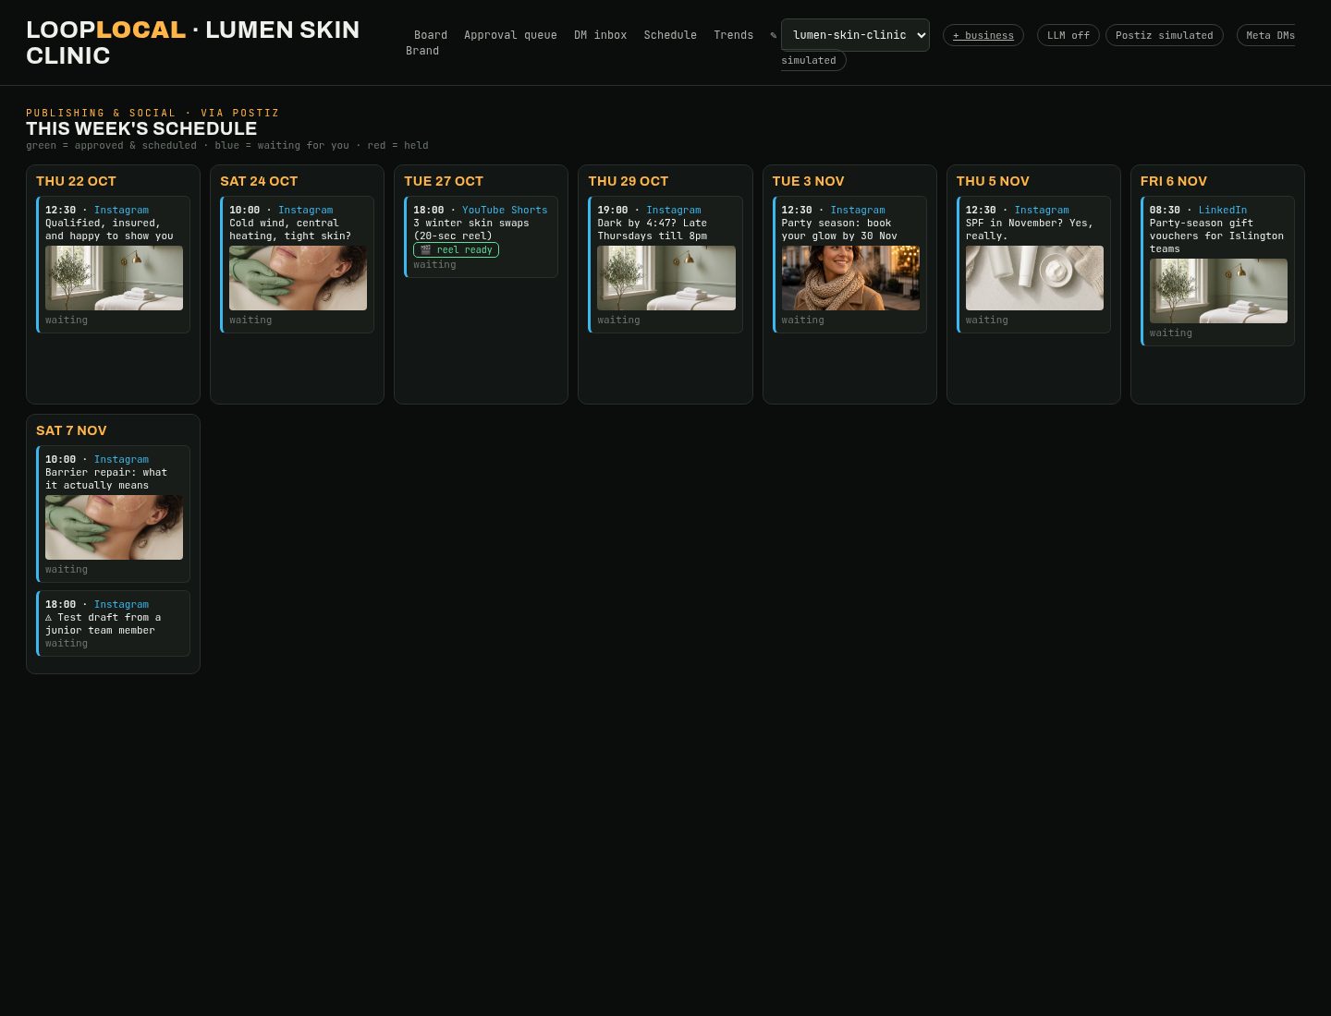Click the 'Barrier repair: what it actually means' title

106,479
